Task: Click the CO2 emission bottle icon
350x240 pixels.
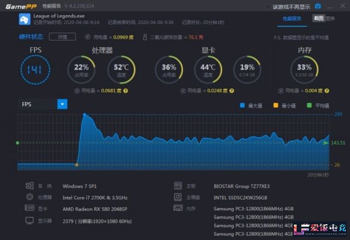Action: [x=145, y=37]
